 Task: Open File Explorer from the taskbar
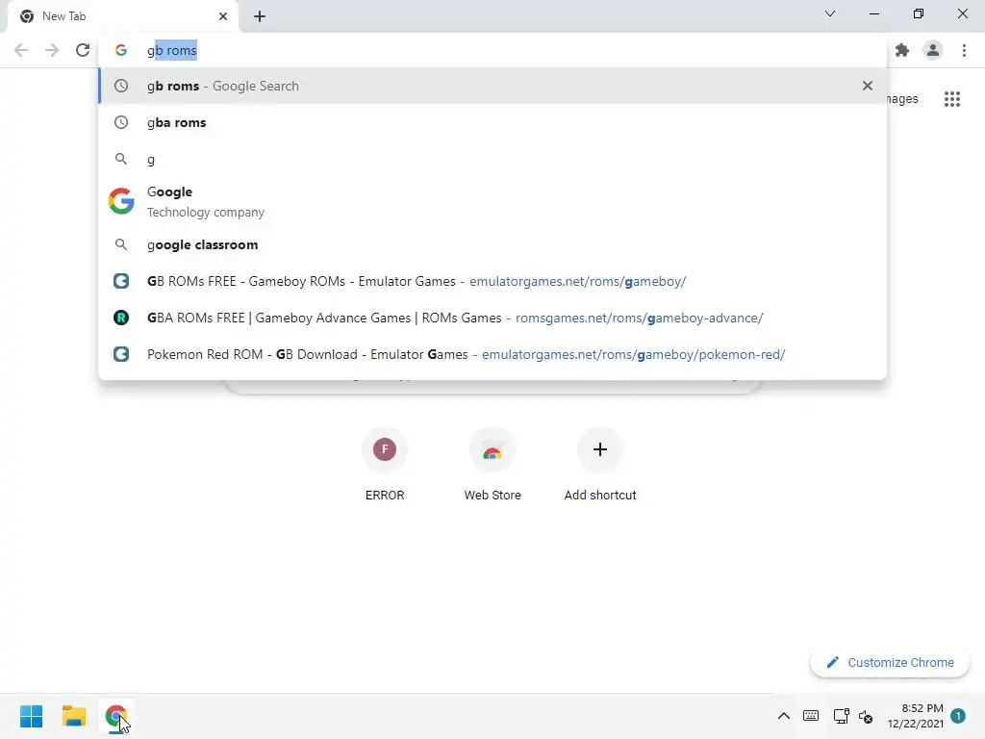(x=73, y=716)
